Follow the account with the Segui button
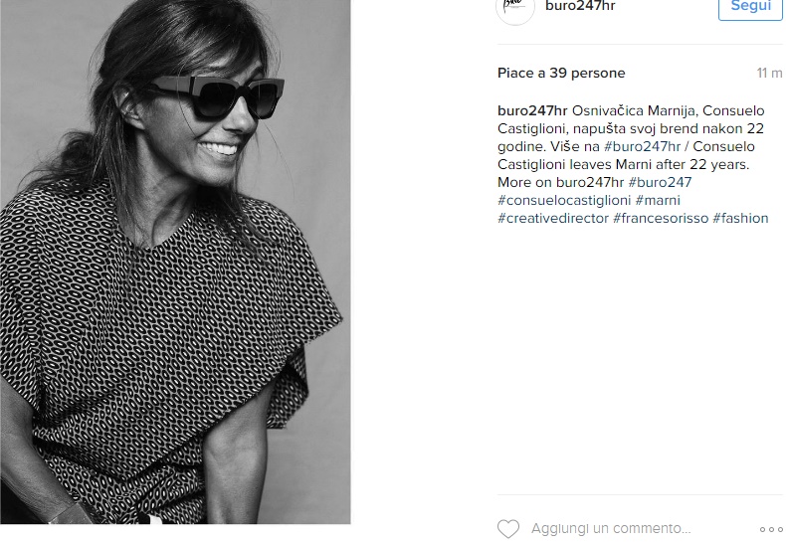Screen dimensions: 786x546 pyautogui.click(x=750, y=7)
